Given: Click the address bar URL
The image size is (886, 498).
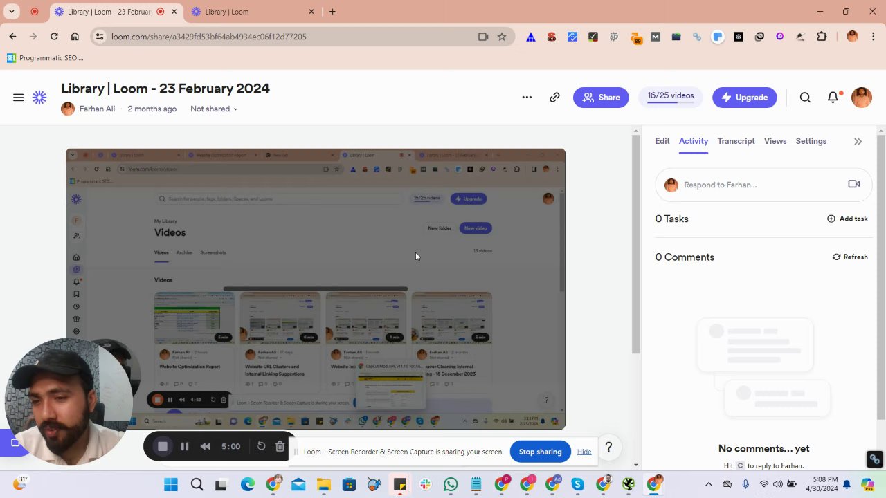Looking at the screenshot, I should click(x=209, y=37).
